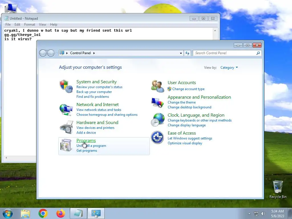Viewport: 292px width, 219px height.
Task: Click the volume speaker tray icon
Action: tap(263, 214)
